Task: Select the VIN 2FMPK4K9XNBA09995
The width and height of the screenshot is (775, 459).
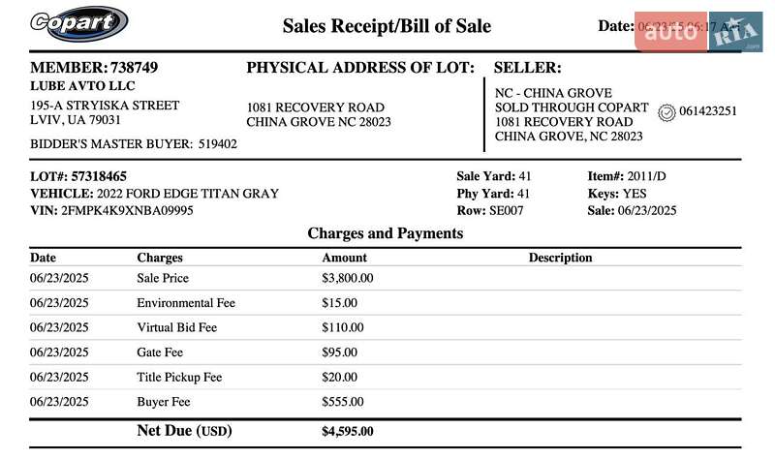Action: tap(127, 210)
